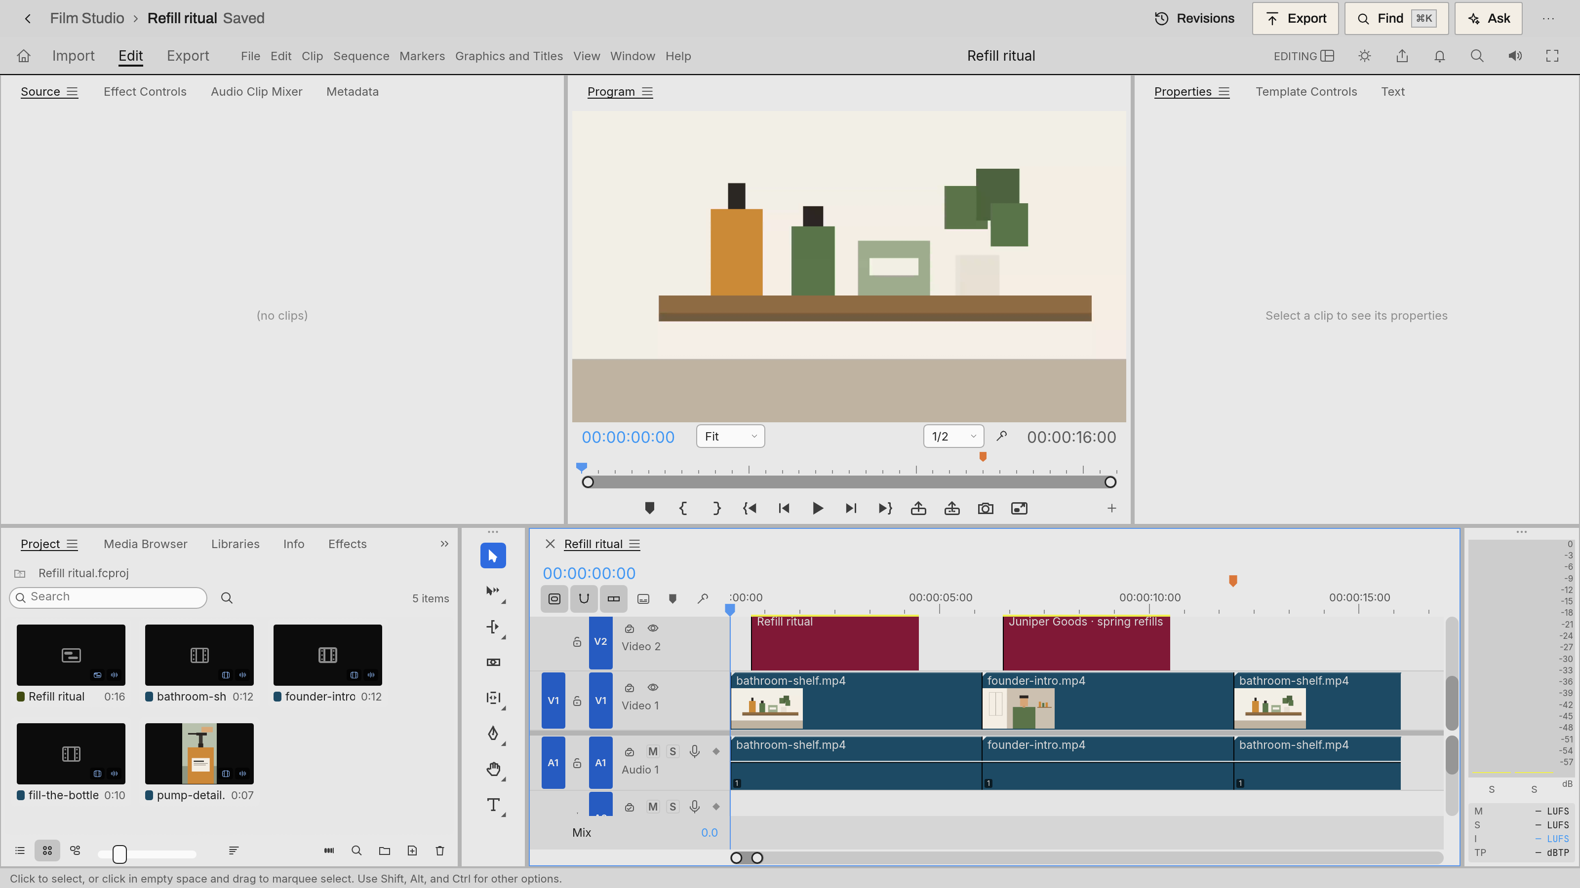
Task: Select the Slip tool
Action: click(x=493, y=698)
